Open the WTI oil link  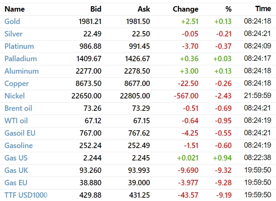[x=16, y=121]
